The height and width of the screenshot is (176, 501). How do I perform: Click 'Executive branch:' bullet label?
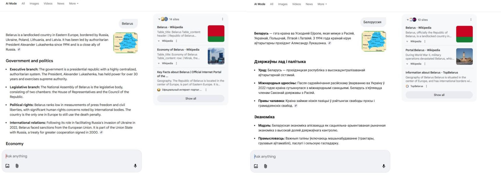click(x=24, y=69)
